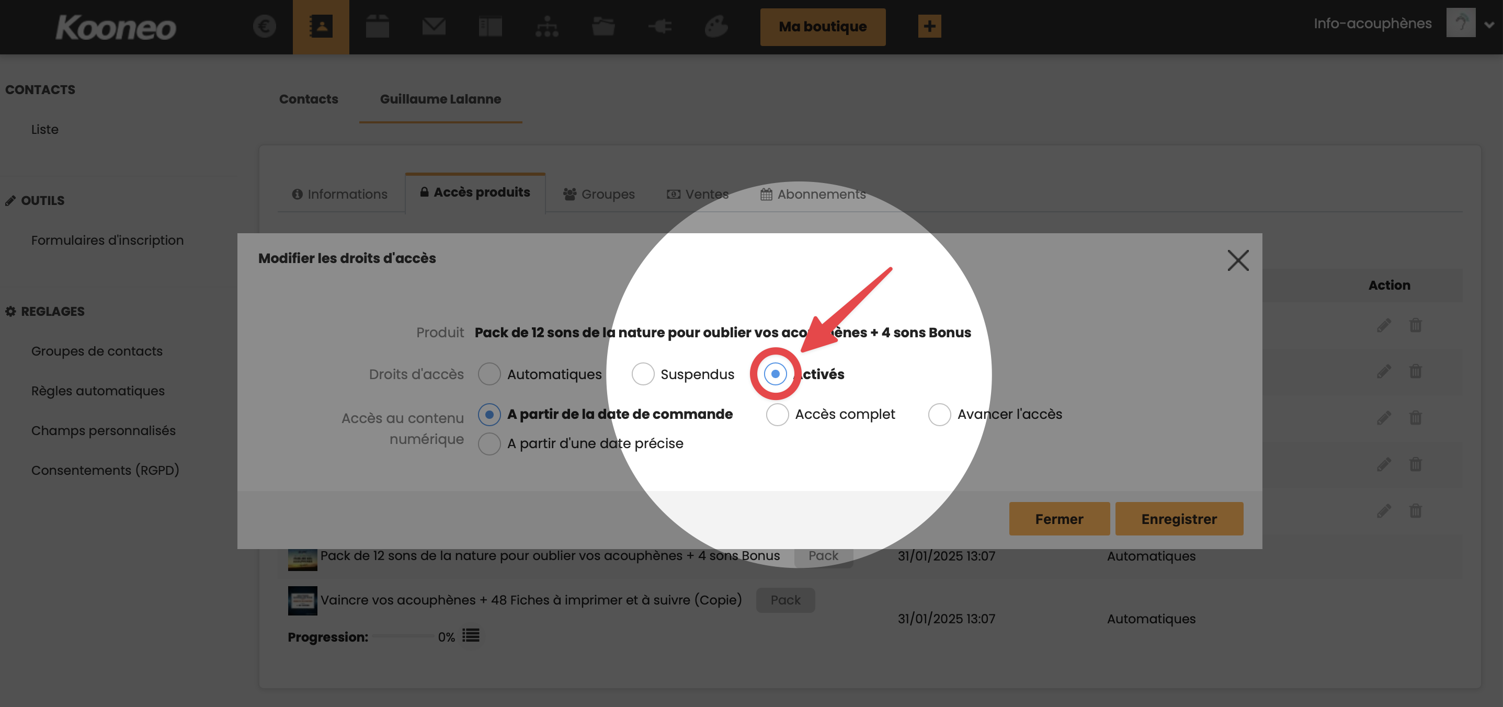Click the Pack de 12 sons row thumbnail

(x=302, y=560)
